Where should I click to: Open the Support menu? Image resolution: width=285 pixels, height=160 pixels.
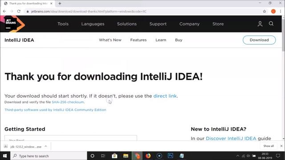coord(158,24)
